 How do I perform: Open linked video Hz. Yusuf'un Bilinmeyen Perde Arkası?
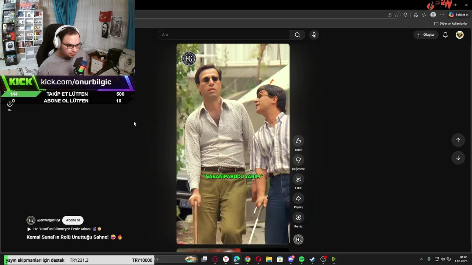pyautogui.click(x=64, y=229)
